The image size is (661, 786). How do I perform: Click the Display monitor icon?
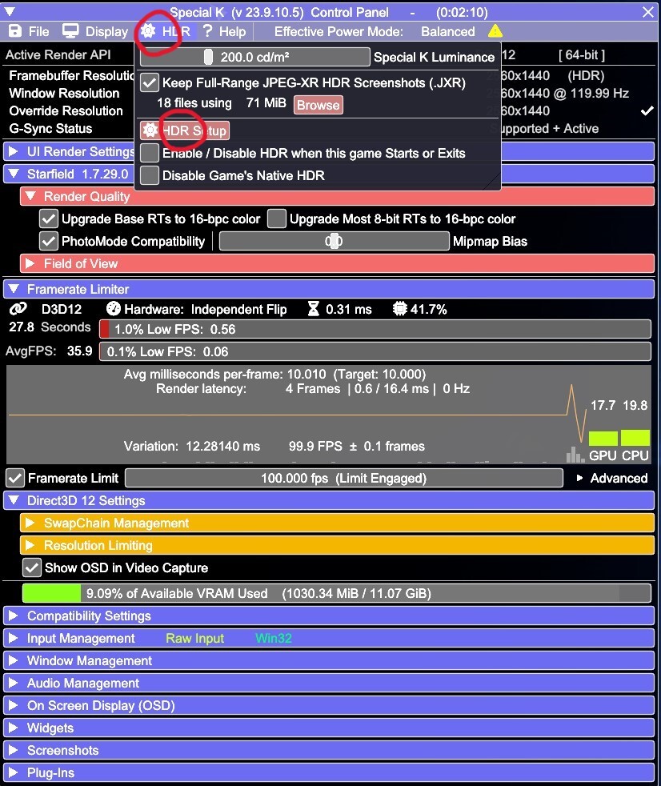(x=70, y=31)
